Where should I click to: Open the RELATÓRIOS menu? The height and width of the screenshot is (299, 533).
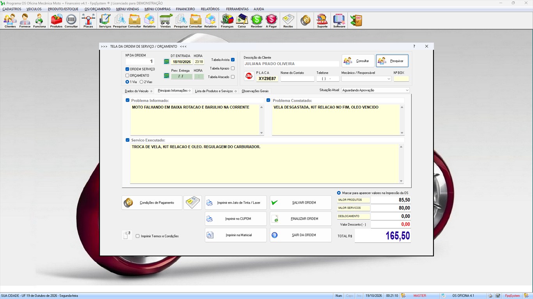pyautogui.click(x=210, y=9)
